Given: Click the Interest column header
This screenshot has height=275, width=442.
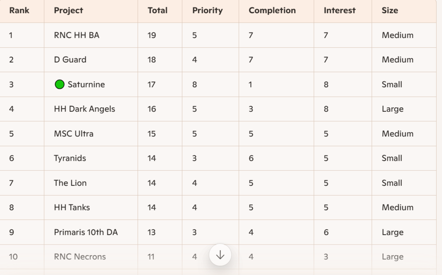Looking at the screenshot, I should click(339, 11).
